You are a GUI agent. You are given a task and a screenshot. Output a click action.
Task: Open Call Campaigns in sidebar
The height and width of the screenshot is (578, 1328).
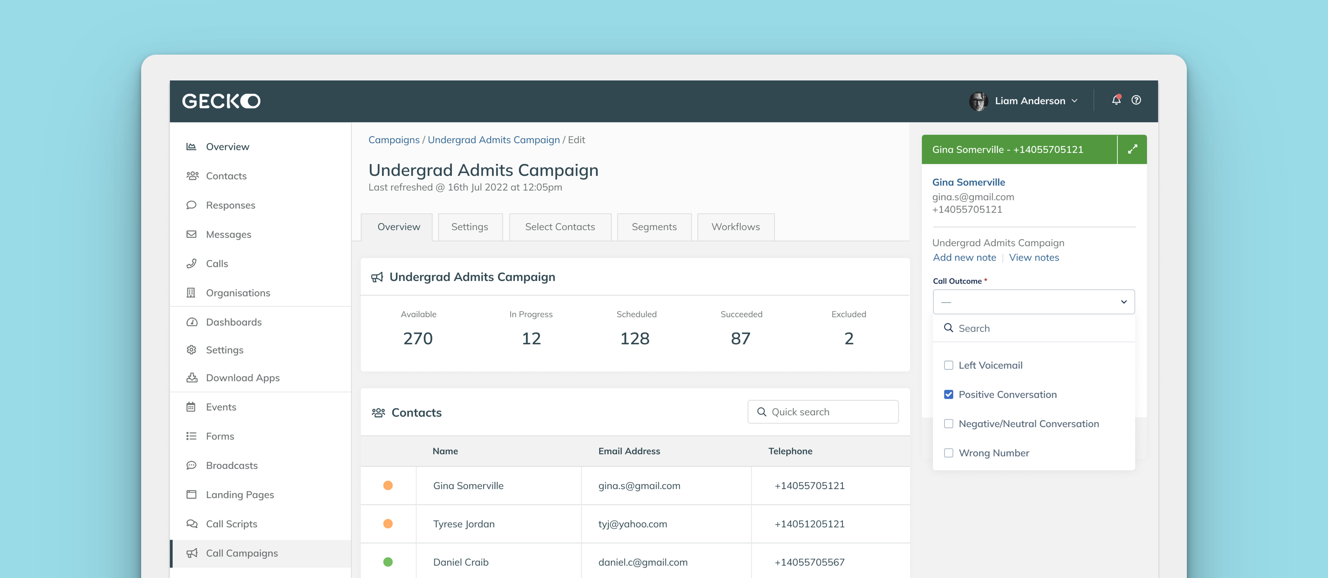click(261, 553)
